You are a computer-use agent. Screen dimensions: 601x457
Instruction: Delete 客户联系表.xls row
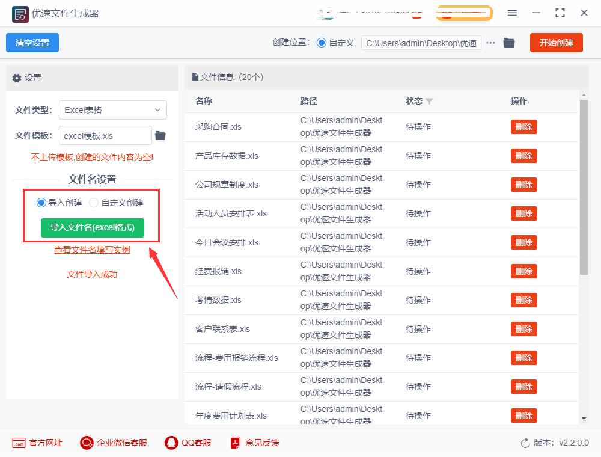pyautogui.click(x=523, y=329)
